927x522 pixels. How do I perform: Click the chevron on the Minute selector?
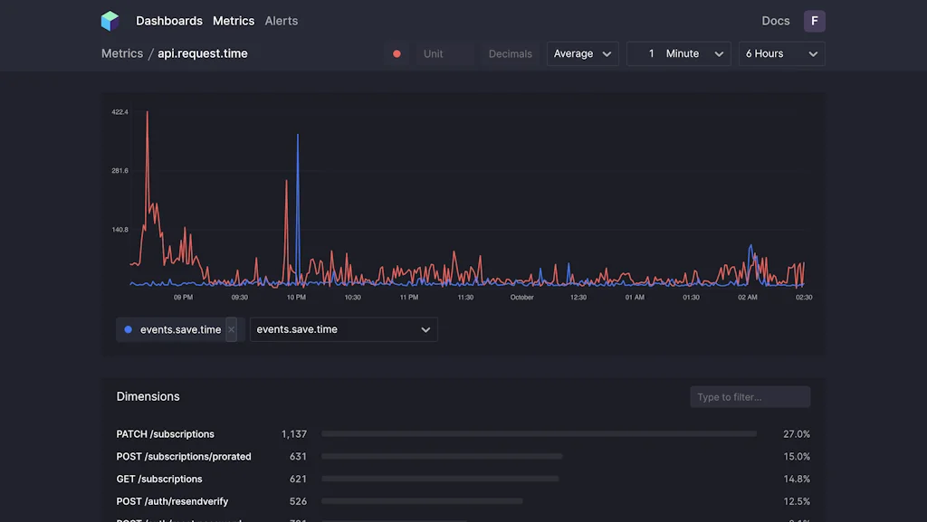coord(720,53)
